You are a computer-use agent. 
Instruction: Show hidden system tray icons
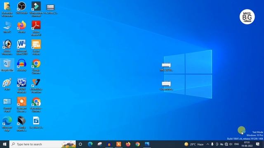coord(207,144)
